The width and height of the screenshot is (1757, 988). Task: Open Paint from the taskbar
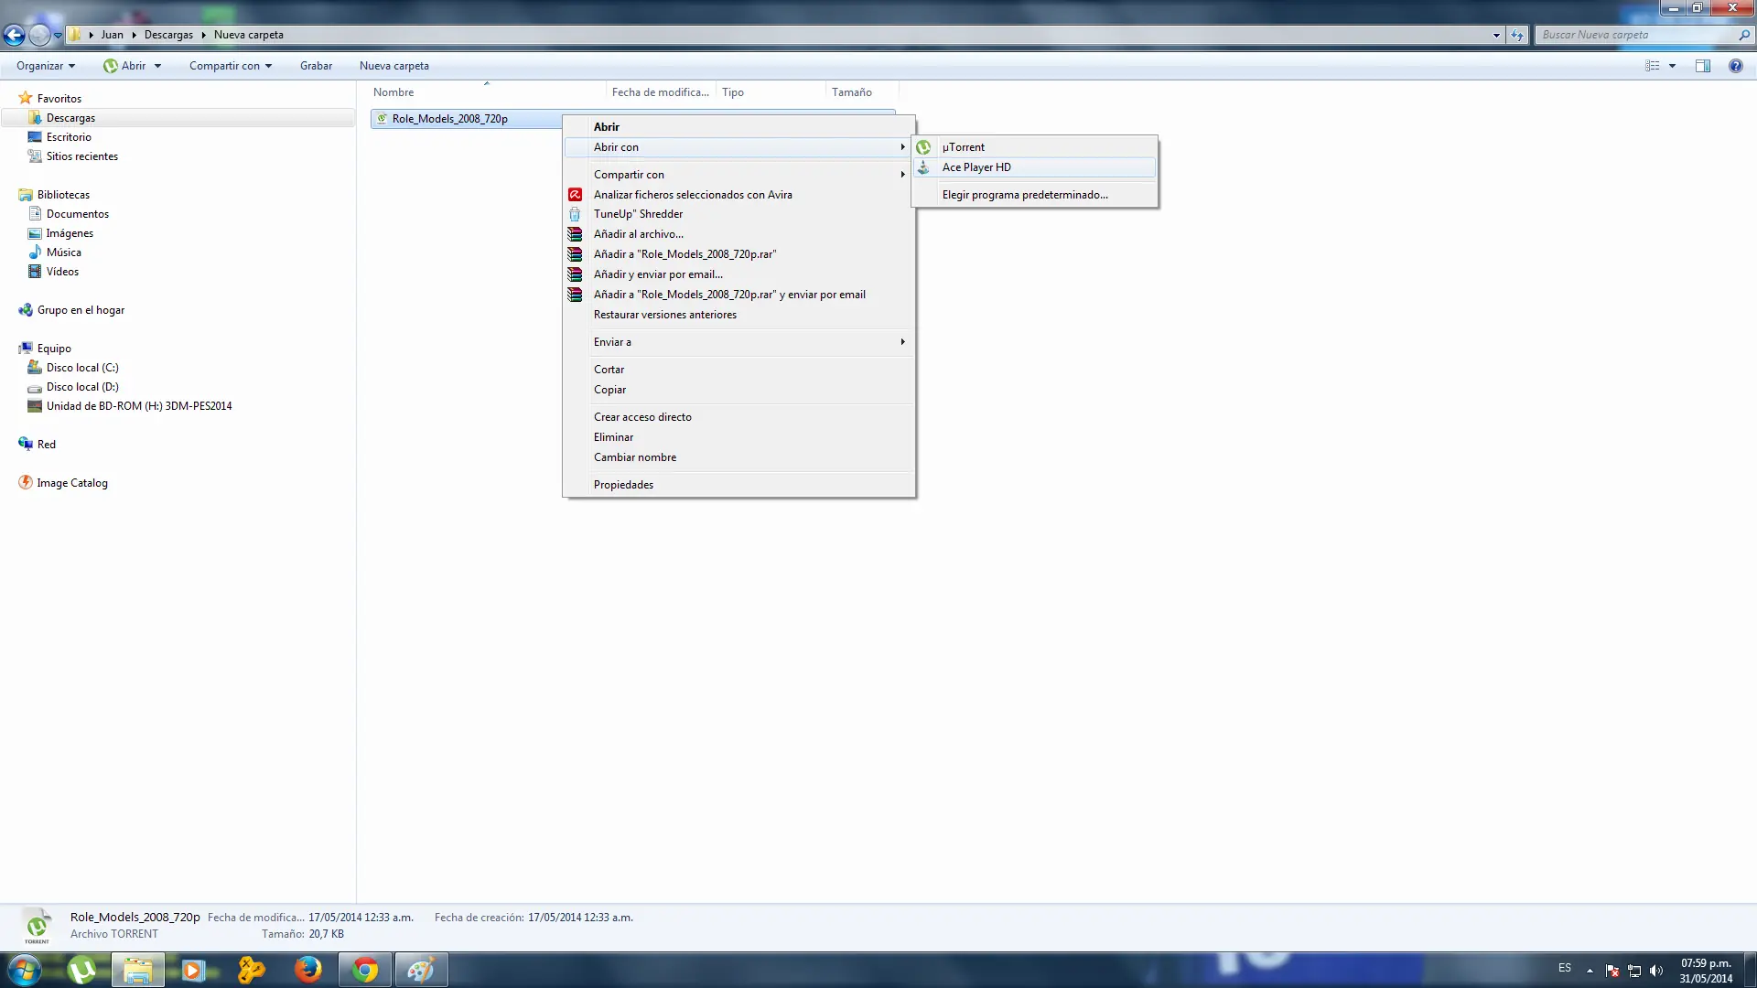tap(421, 970)
